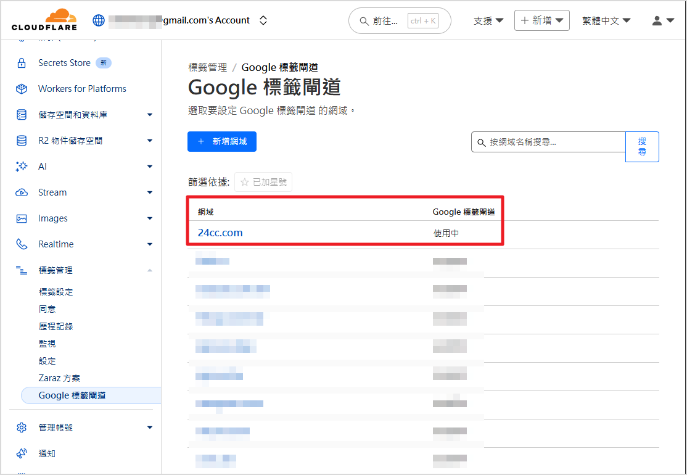Open 歷程記錄 in sidebar
Viewport: 687px width, 475px height.
(56, 326)
